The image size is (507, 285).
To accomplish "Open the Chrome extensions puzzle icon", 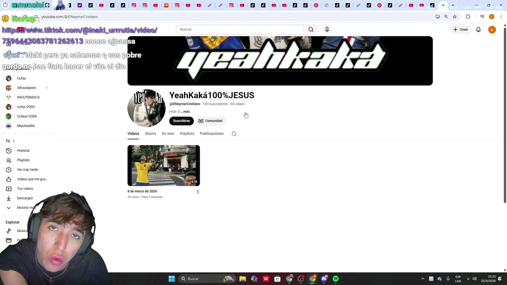I will [468, 17].
